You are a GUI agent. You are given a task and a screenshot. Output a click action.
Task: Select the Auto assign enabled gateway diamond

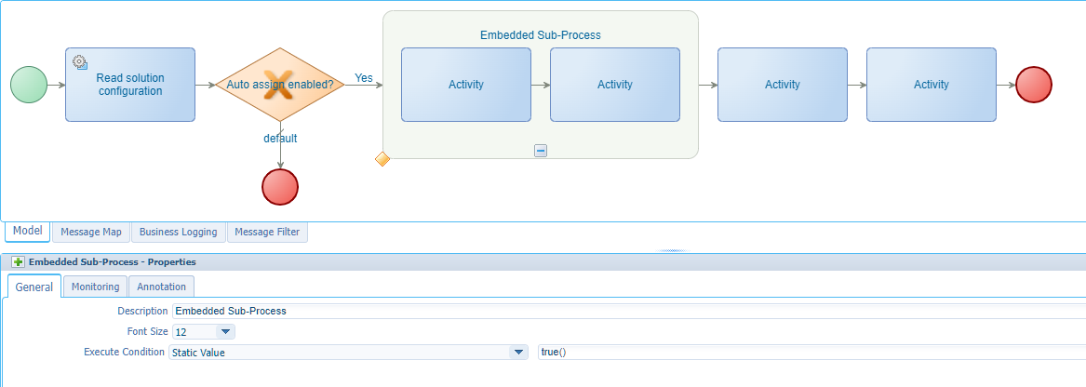click(280, 85)
